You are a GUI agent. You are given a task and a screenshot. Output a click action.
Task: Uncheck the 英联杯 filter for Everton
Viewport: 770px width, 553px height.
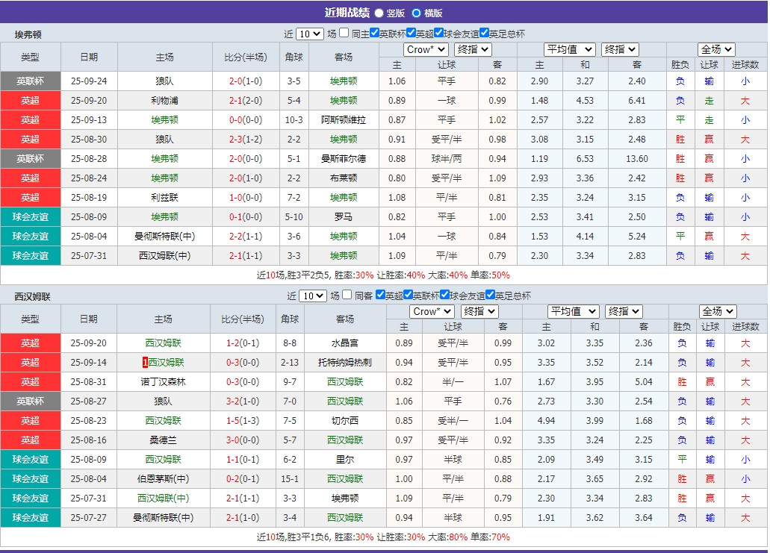pyautogui.click(x=375, y=33)
